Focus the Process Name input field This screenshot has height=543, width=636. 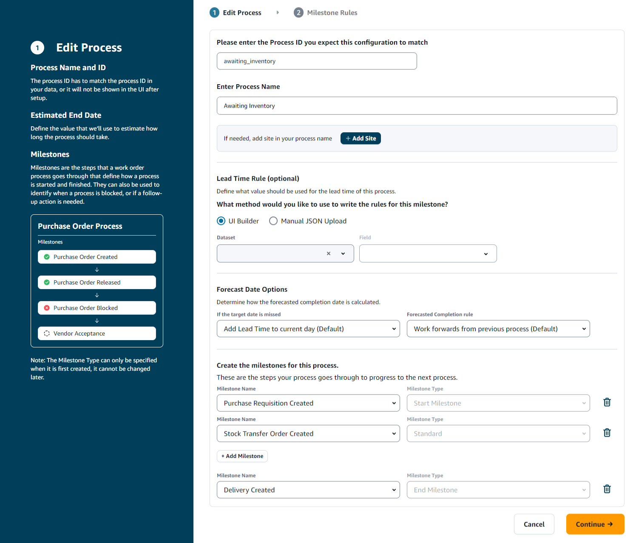click(417, 106)
